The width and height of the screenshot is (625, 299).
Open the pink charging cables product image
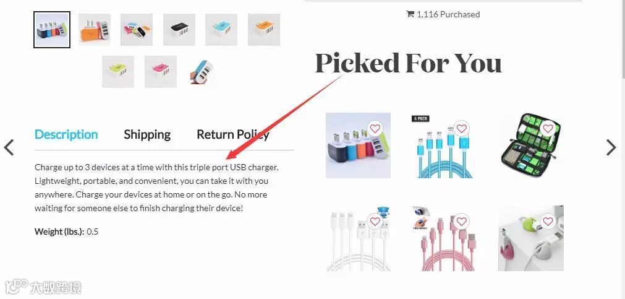point(444,238)
